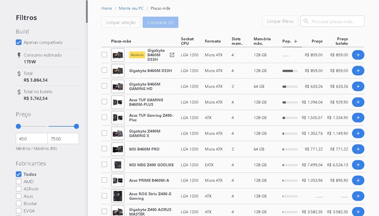Add Gigabyte Z490 AORUS MASTER with plus button
Image resolution: width=379 pixels, height=216 pixels.
pos(358,212)
